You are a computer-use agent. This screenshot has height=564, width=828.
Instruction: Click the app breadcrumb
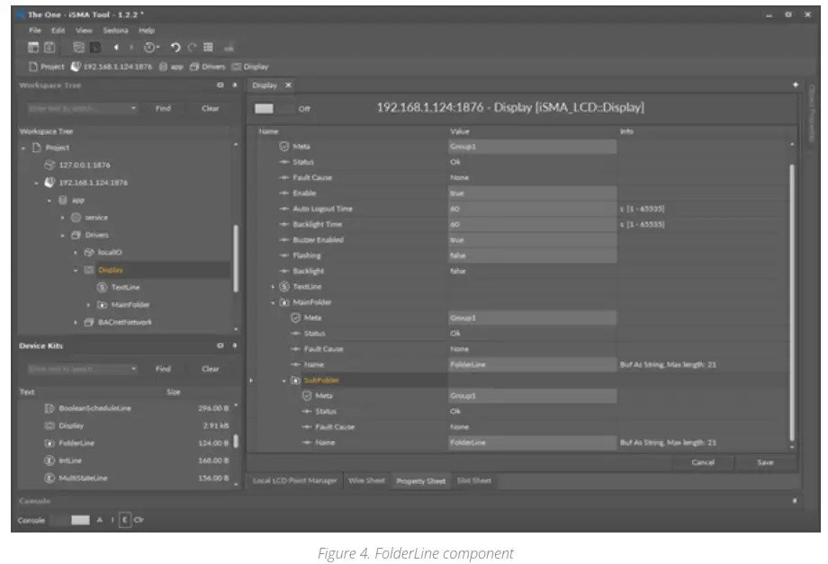coord(171,67)
